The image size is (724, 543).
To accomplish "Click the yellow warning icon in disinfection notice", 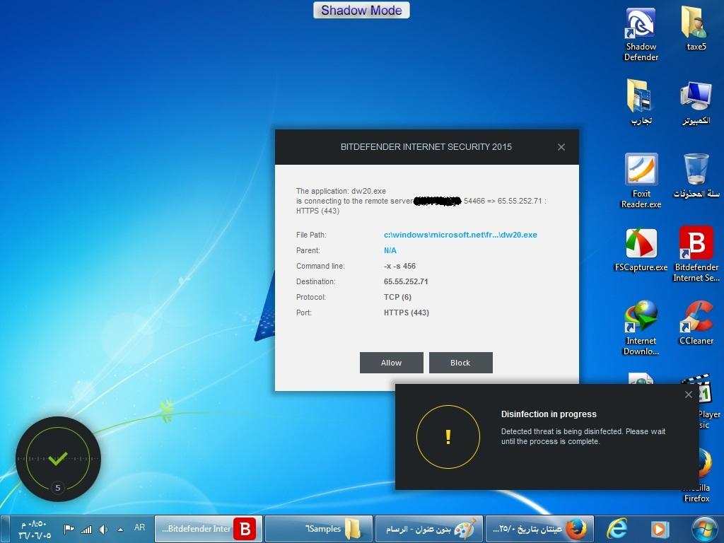I will [448, 437].
